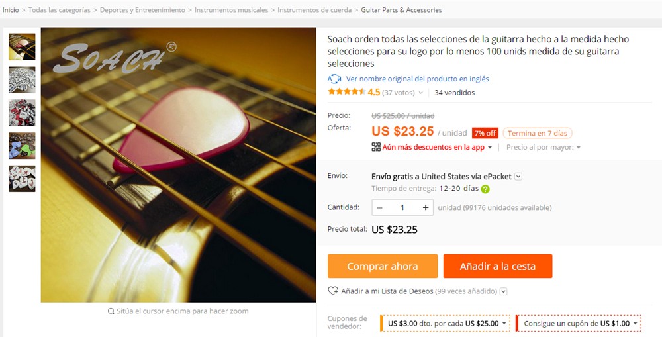662x337 pixels.
Task: Click the translate icon beside original product name
Action: pos(334,79)
